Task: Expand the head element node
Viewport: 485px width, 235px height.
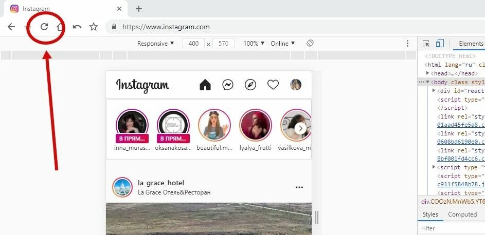Action: pyautogui.click(x=428, y=73)
